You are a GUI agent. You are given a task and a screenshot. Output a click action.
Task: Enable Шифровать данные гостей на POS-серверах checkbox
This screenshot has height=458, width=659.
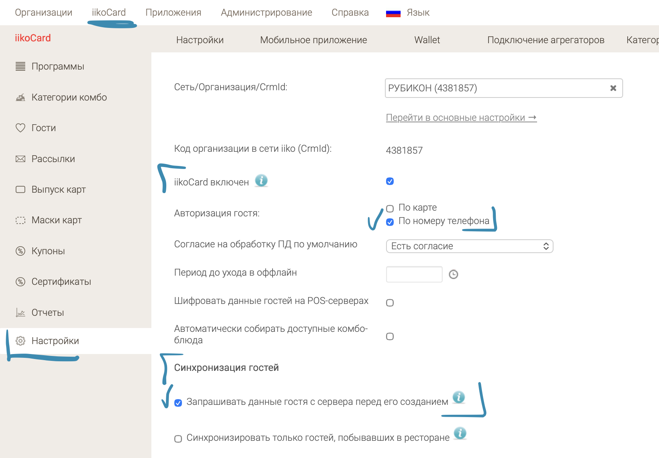[390, 303]
